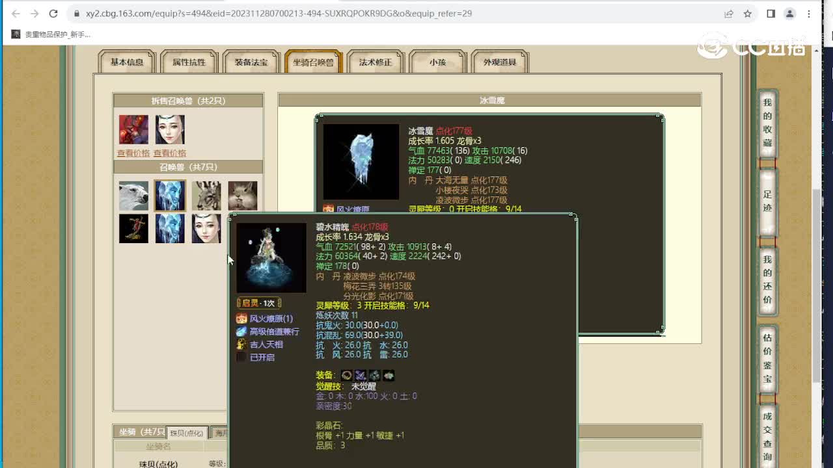
Task: Click the golden ring equipment icon after 装备
Action: (x=347, y=376)
